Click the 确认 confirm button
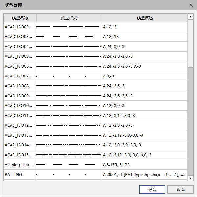 (152, 189)
